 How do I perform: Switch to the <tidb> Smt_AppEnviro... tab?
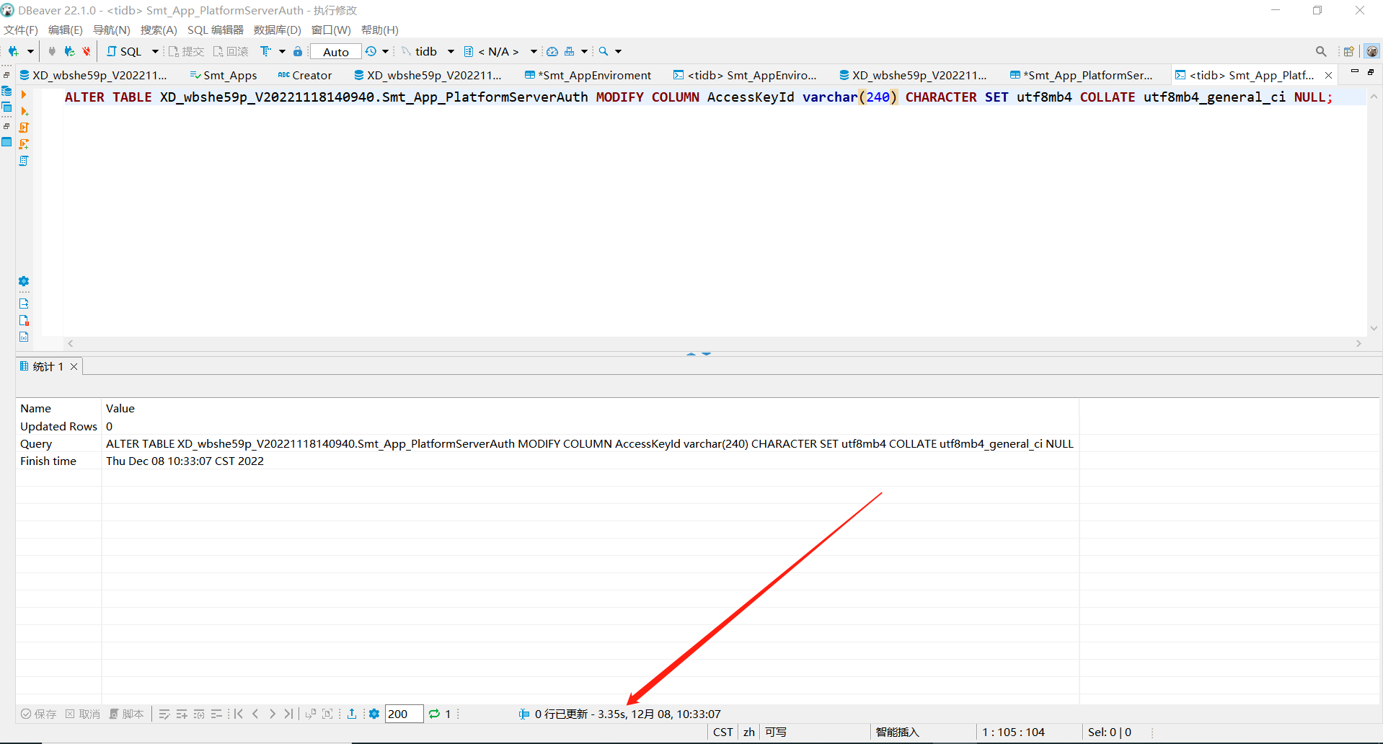[745, 75]
